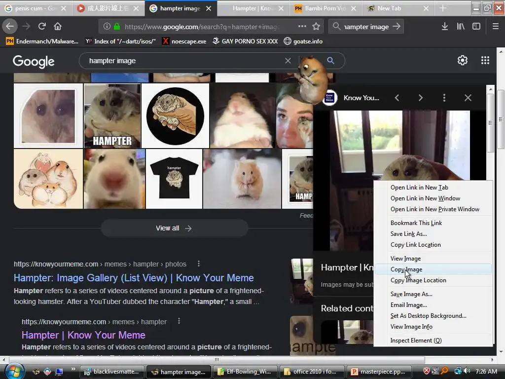Open blacklivesmatte... taskbar item
This screenshot has width=505, height=379.
[111, 372]
